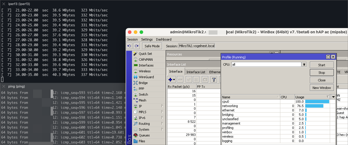The width and height of the screenshot is (348, 145).
Task: Click the minus Remove button
Action: [180, 80]
